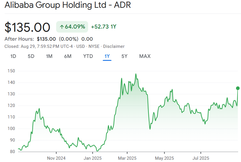Show the YTD chart range
This screenshot has width=241, height=162.
(88, 56)
